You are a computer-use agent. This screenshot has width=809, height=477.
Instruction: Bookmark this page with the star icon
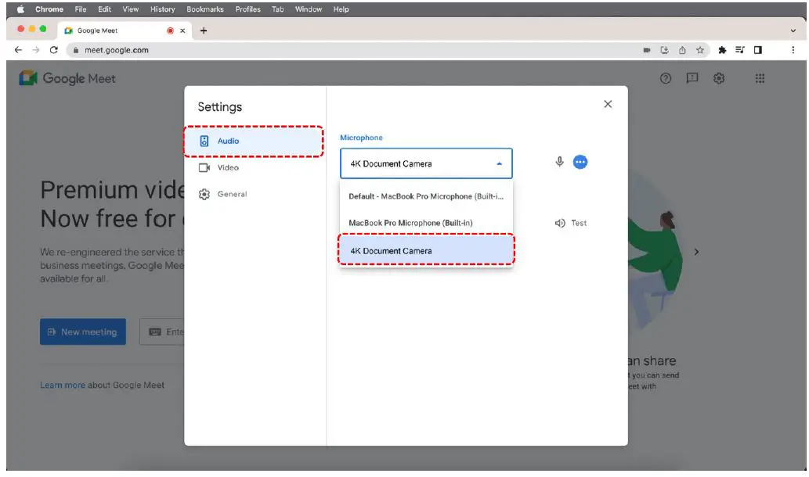coord(699,50)
